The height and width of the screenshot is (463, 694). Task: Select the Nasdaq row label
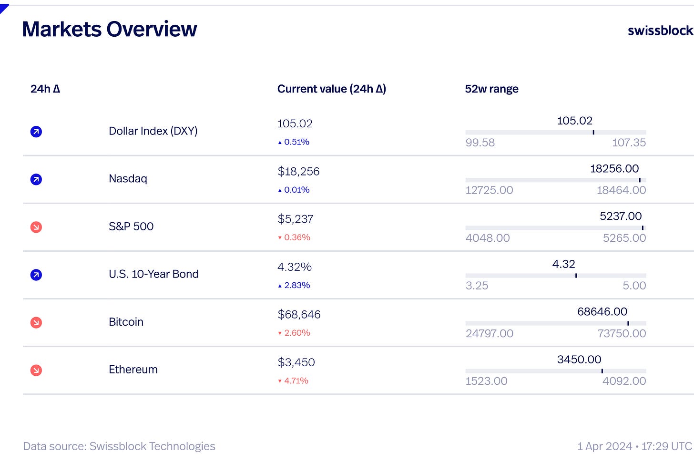tap(128, 179)
